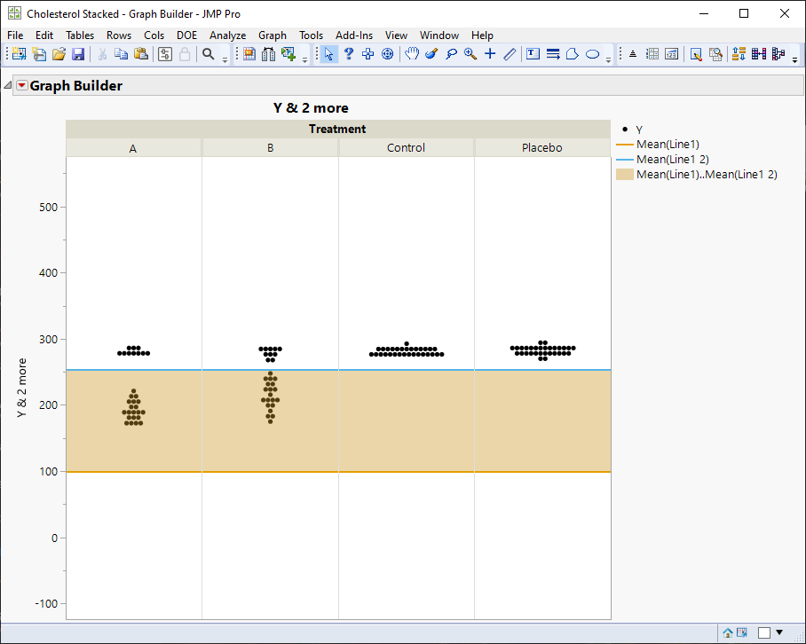806x644 pixels.
Task: Click the Help question mark tool
Action: coord(349,54)
